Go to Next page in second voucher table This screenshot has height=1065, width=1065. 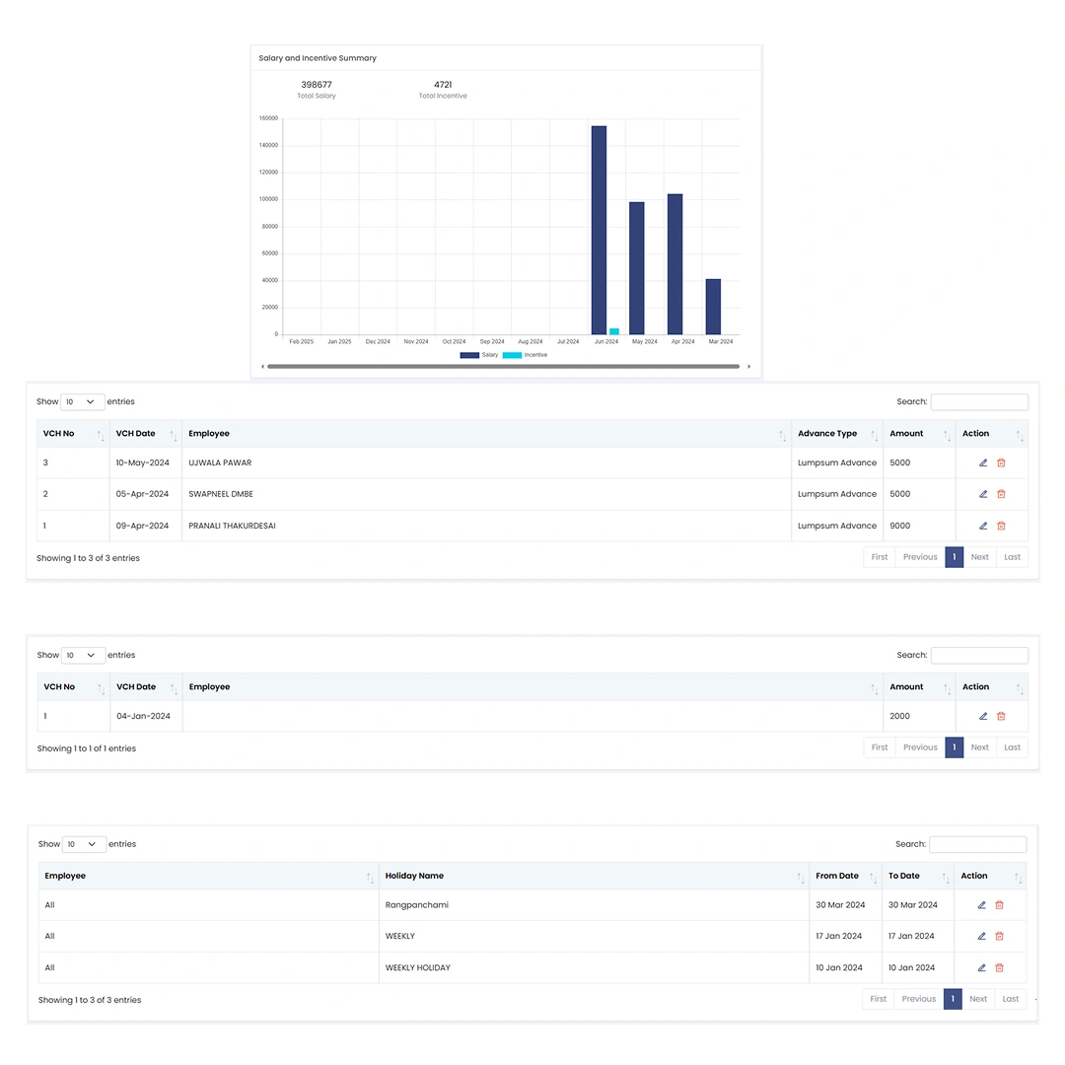pyautogui.click(x=979, y=747)
